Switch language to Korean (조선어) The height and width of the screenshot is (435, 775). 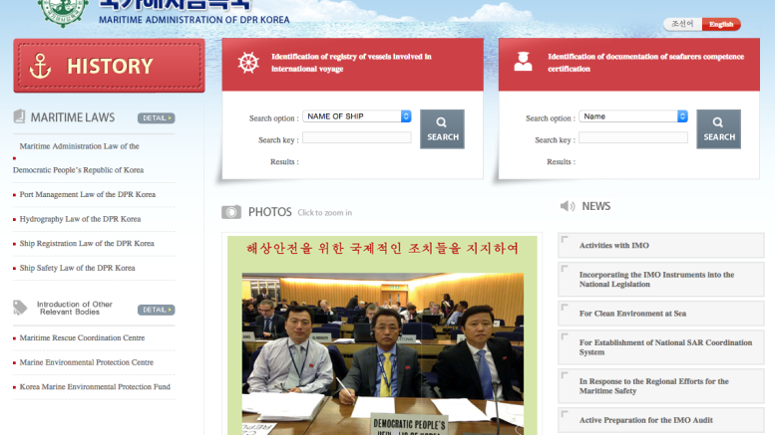pos(682,24)
